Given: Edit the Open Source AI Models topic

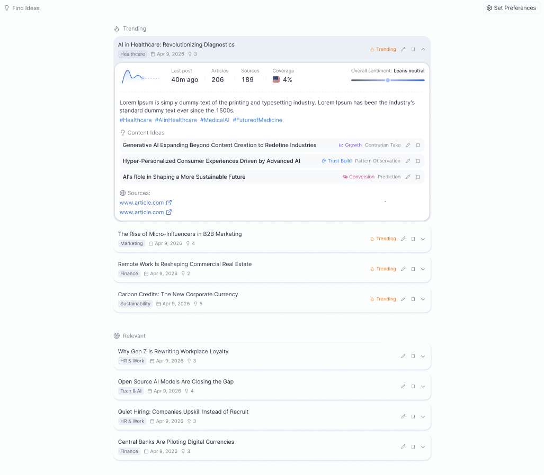Looking at the screenshot, I should coord(403,386).
